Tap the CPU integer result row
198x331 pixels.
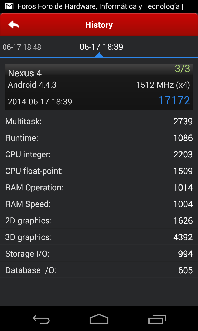(99, 154)
